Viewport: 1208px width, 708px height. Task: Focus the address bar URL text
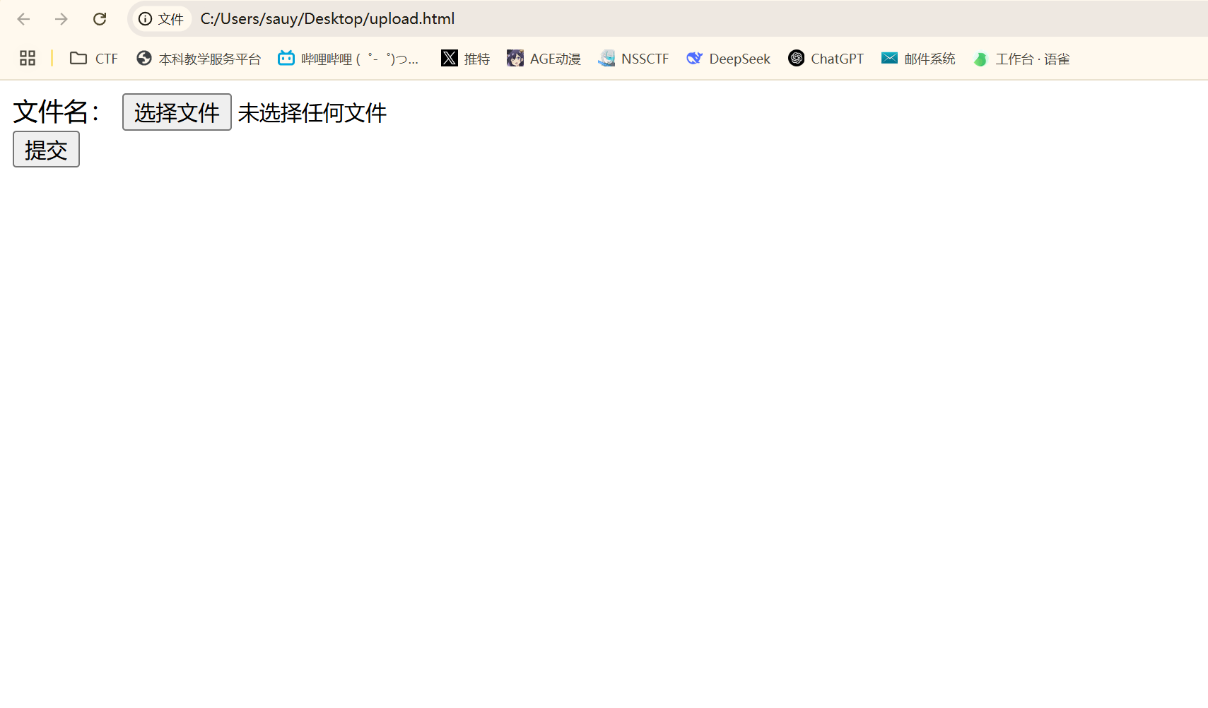(x=327, y=19)
